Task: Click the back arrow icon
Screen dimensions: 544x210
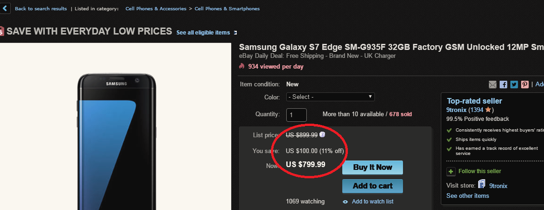Action: [x=4, y=8]
